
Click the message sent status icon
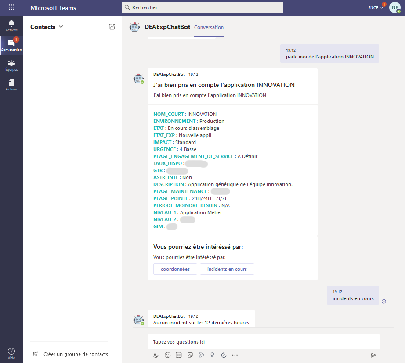(x=384, y=301)
